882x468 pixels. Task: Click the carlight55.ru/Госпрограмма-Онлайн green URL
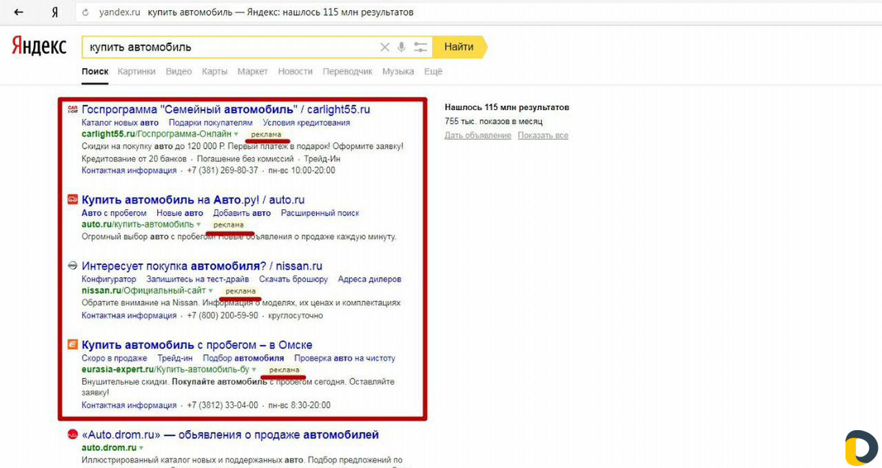click(x=156, y=134)
